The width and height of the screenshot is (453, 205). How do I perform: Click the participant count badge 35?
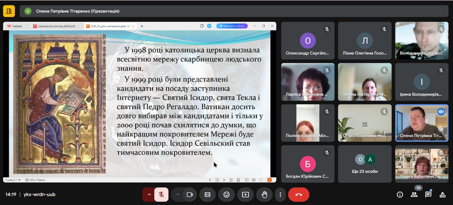[419, 188]
